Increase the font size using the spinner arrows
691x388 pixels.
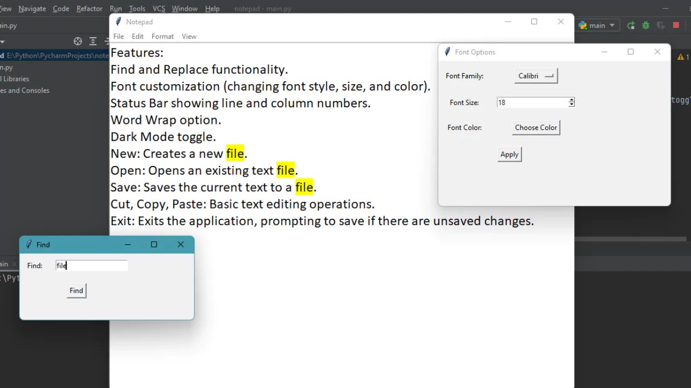coord(571,100)
